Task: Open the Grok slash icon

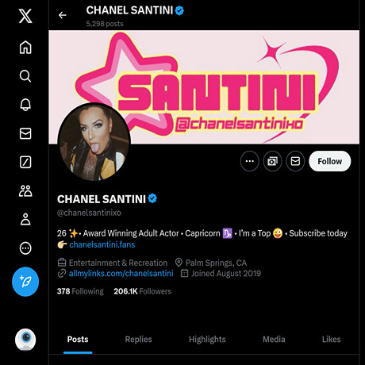Action: [25, 162]
